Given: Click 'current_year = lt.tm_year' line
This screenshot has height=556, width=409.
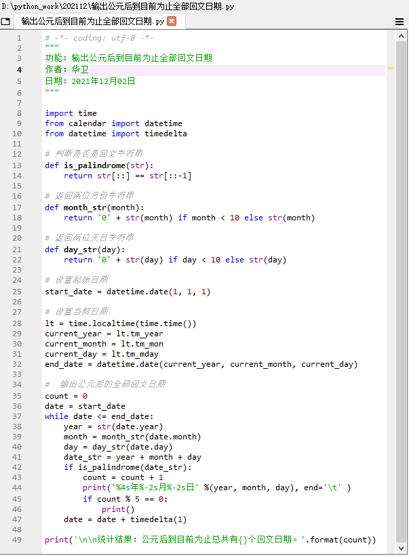Looking at the screenshot, I should coord(104,334).
